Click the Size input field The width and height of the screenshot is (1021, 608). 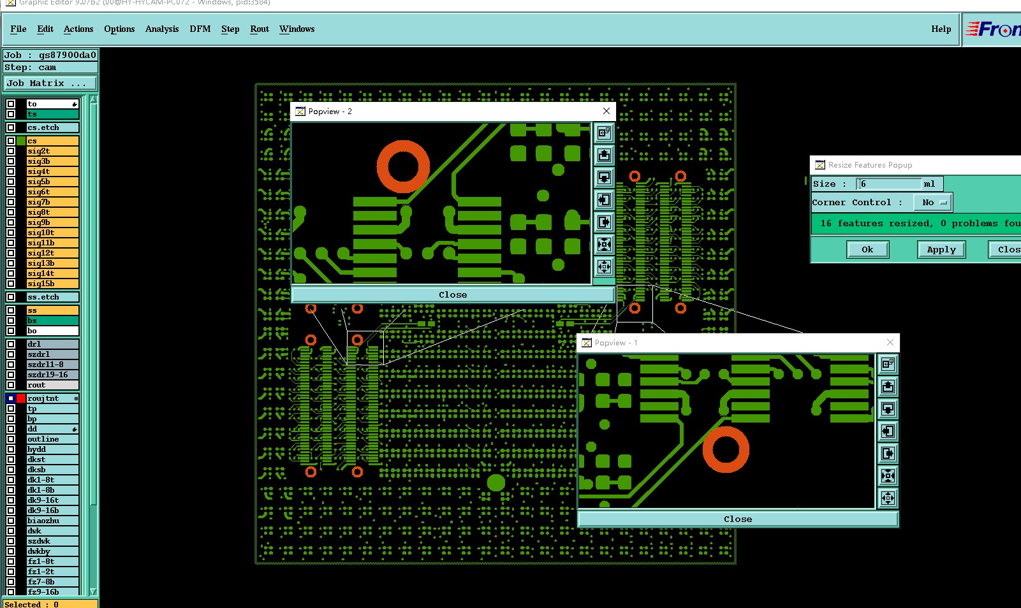tap(889, 184)
